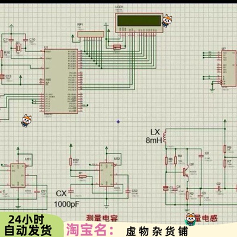
Task: Select the X1 crystal oscillator
Action: 18,47
